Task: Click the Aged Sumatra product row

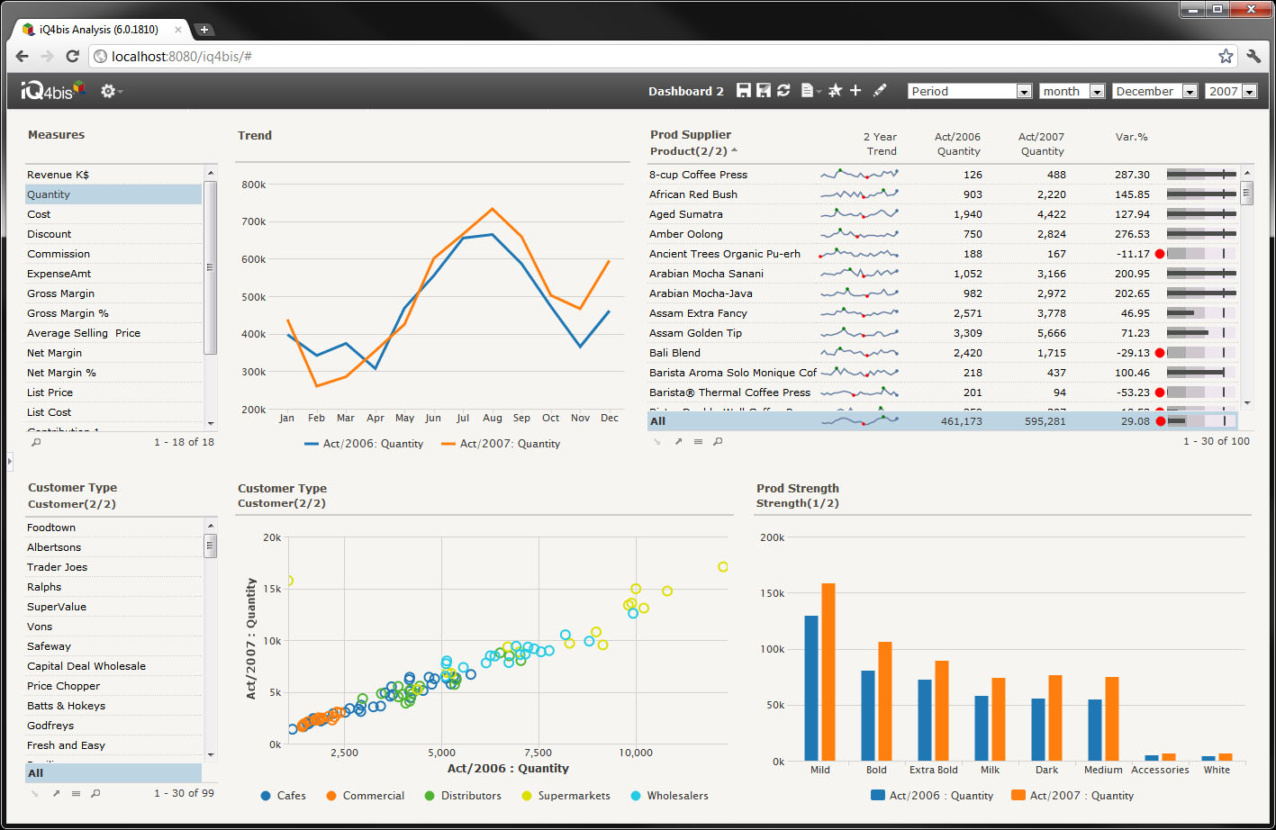Action: (x=686, y=214)
